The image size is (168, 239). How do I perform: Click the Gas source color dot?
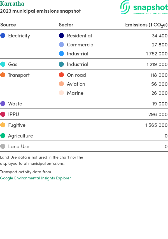click(3, 64)
